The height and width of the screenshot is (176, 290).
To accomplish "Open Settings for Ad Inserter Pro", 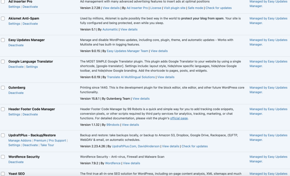I will 14,7.
